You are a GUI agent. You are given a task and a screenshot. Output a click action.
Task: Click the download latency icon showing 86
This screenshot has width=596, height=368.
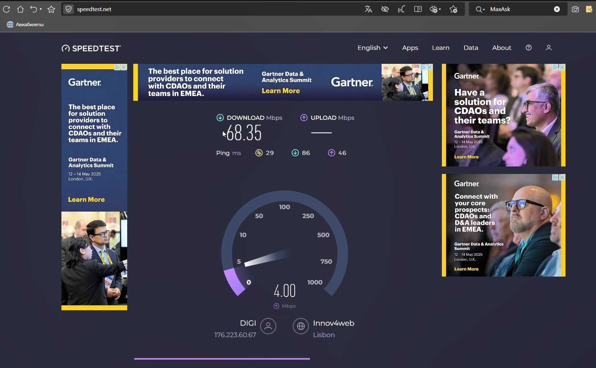(x=295, y=153)
